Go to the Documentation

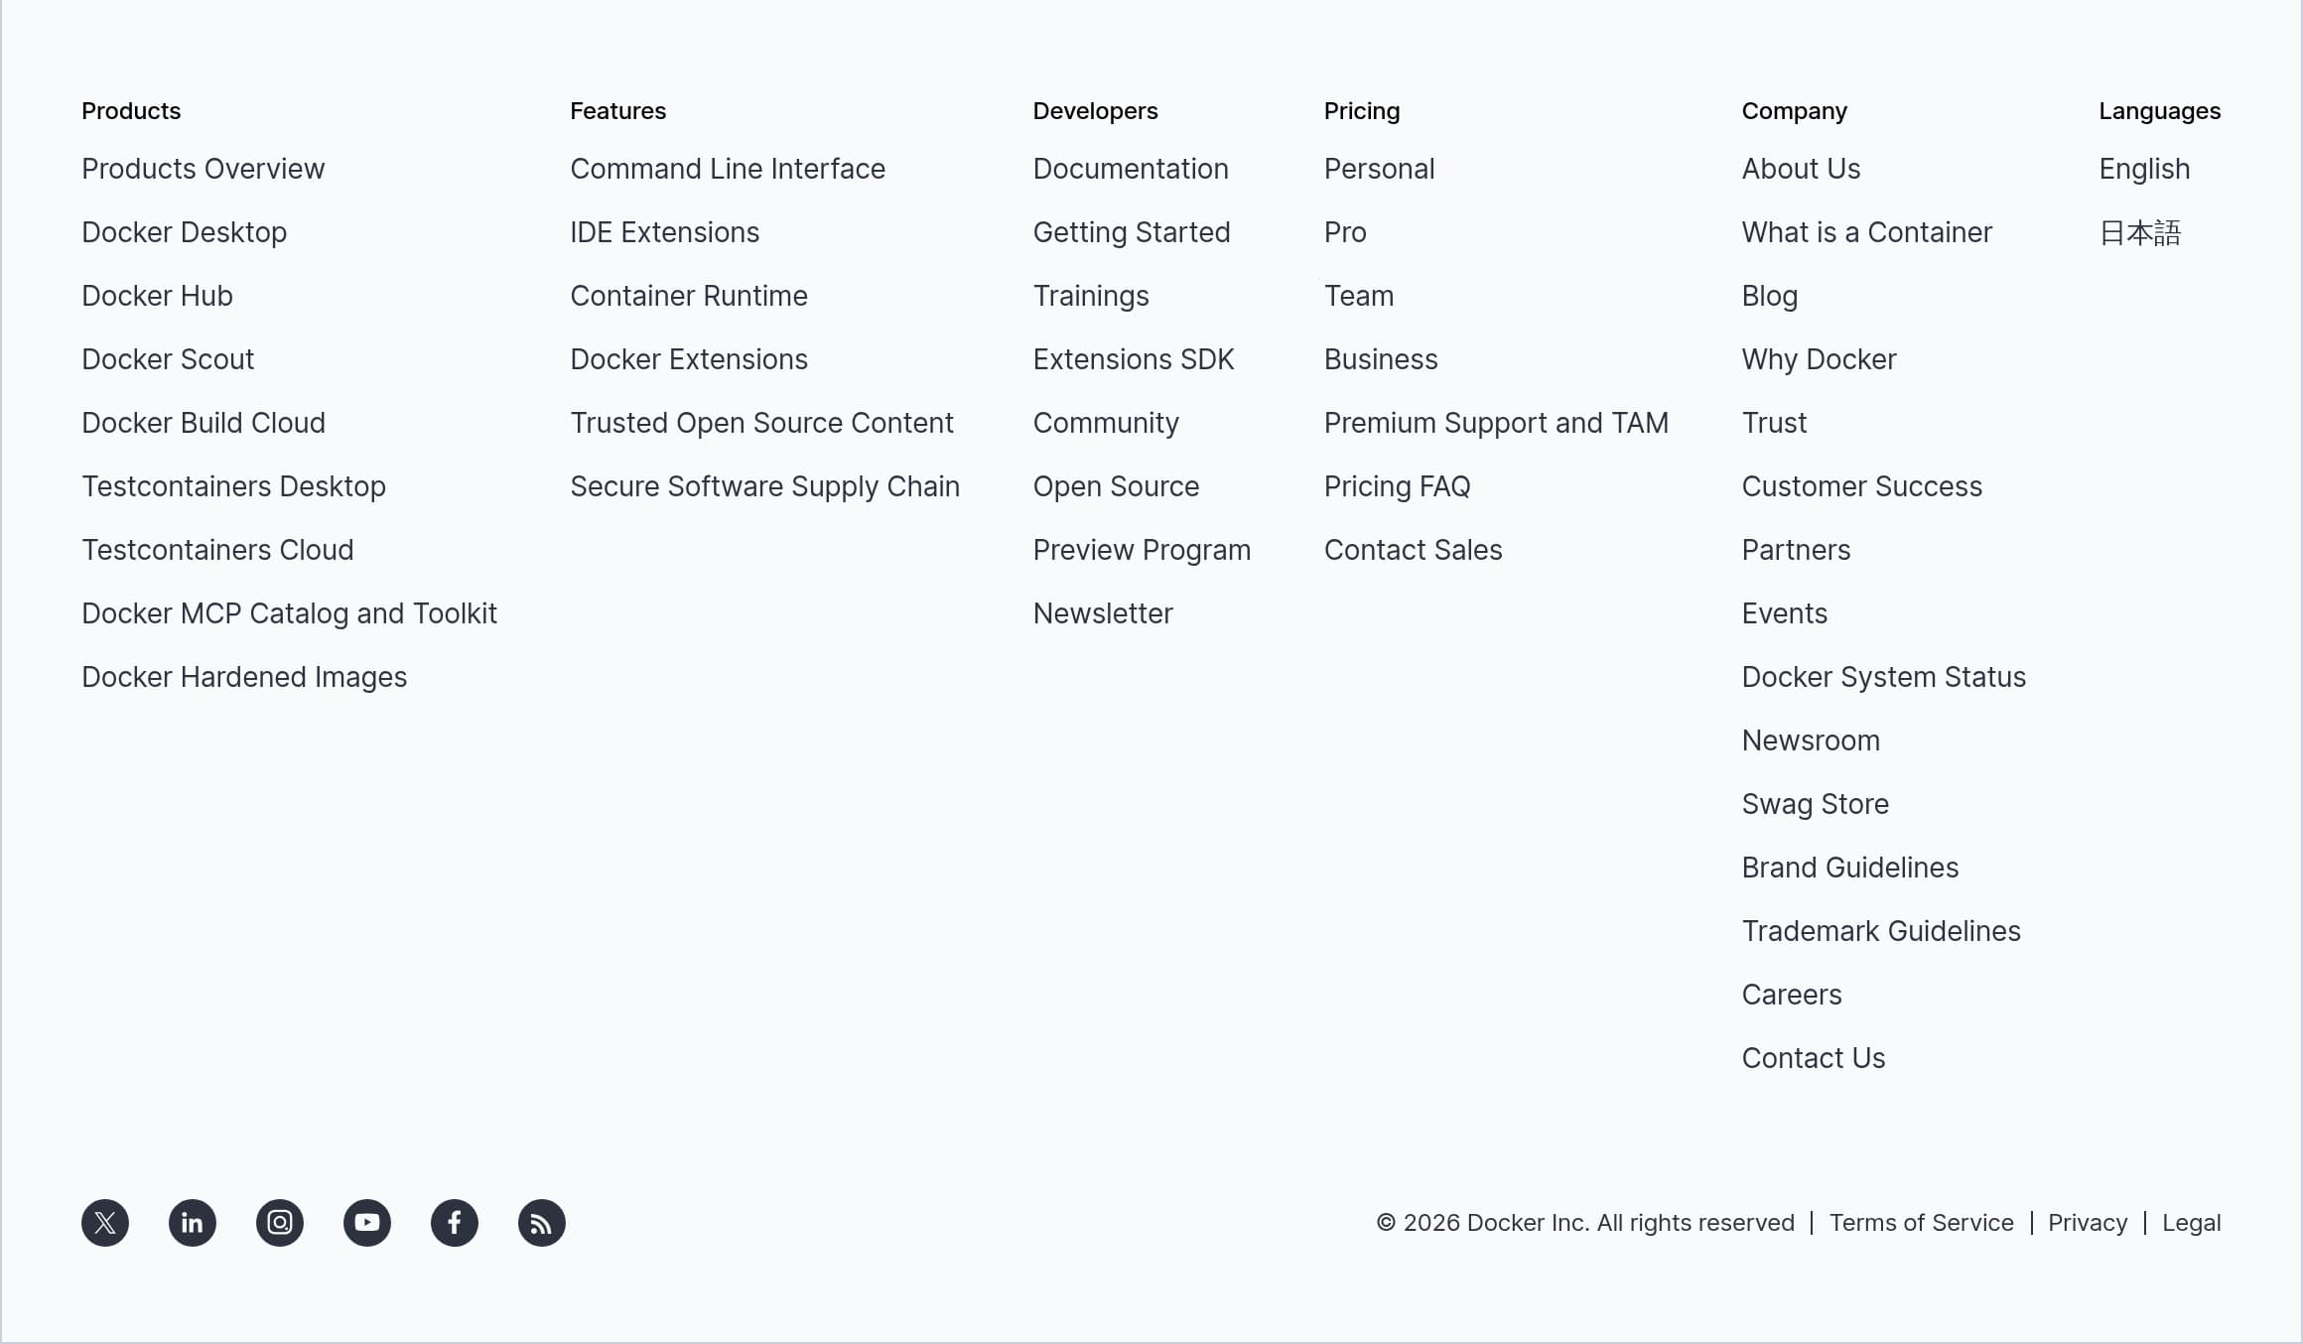click(x=1131, y=169)
